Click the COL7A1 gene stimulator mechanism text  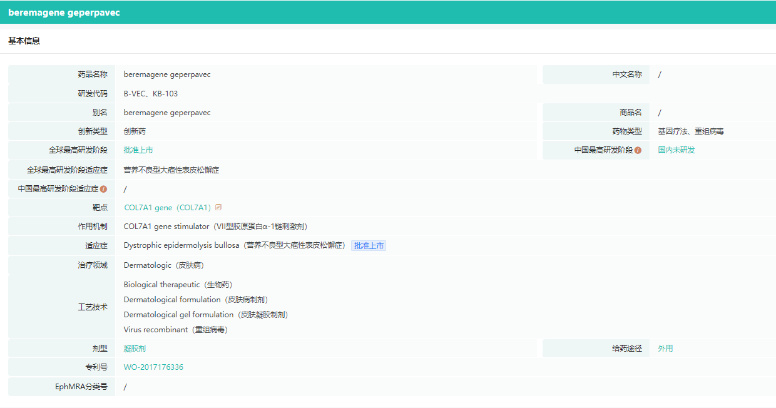click(215, 227)
